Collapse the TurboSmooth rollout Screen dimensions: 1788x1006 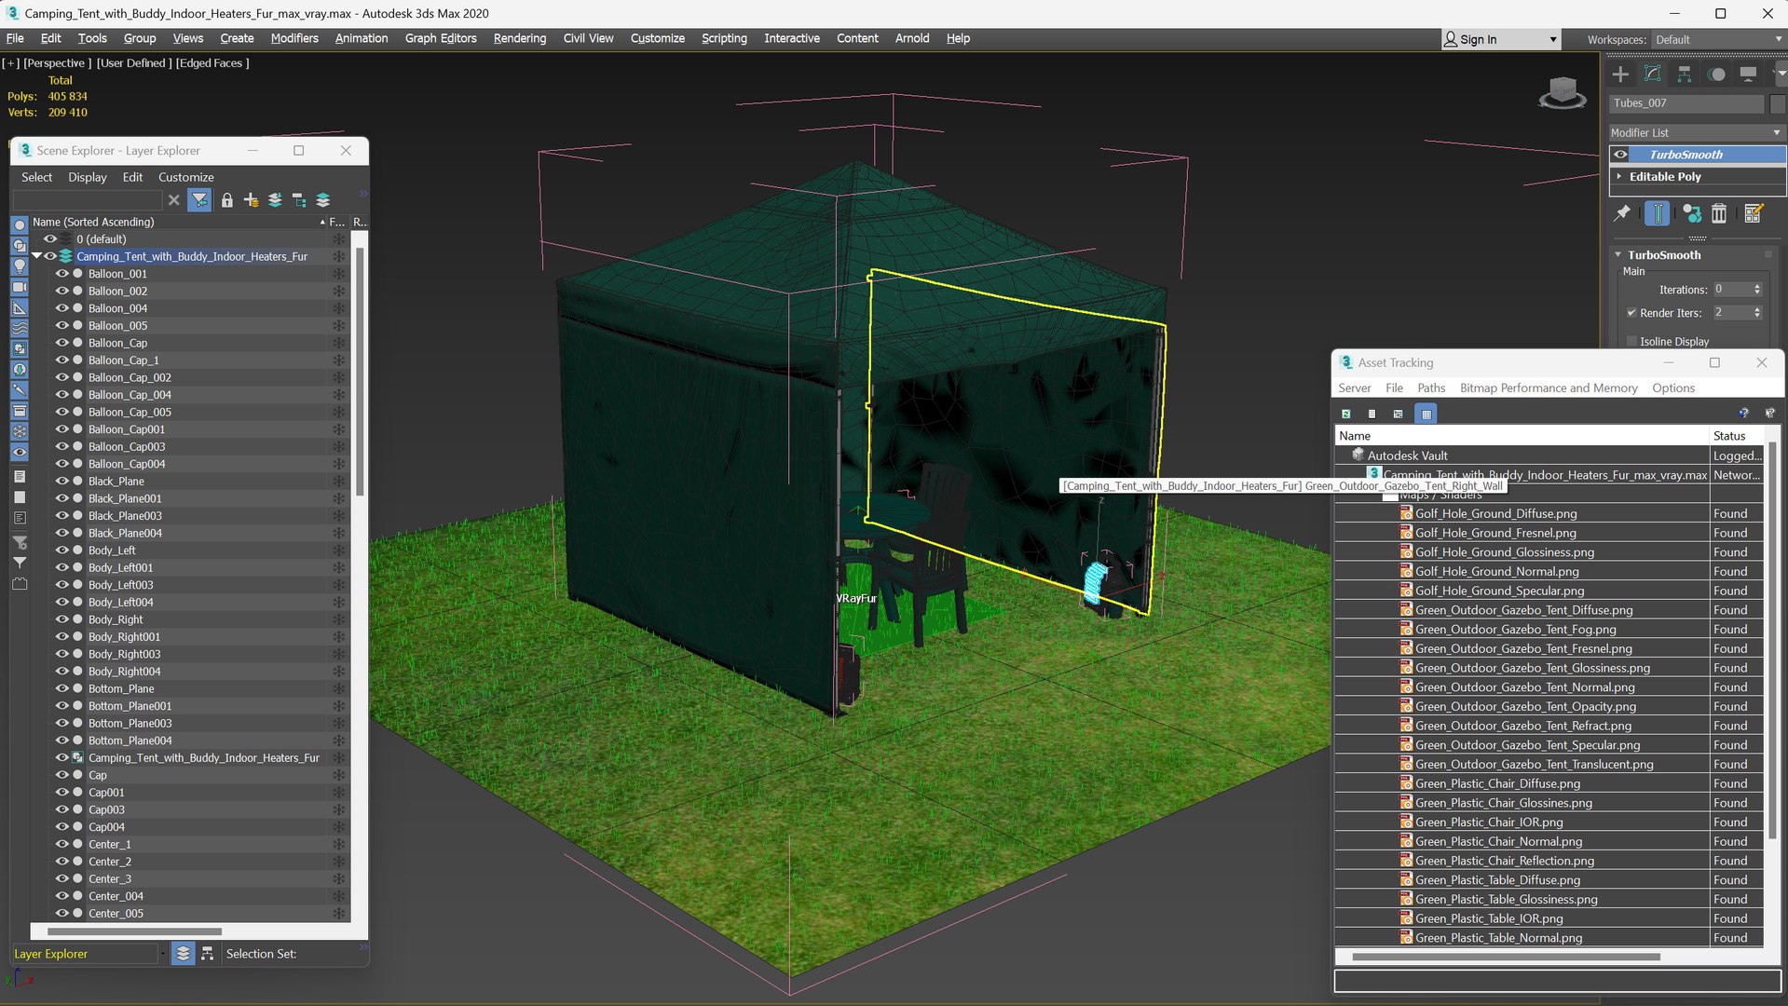pos(1618,255)
